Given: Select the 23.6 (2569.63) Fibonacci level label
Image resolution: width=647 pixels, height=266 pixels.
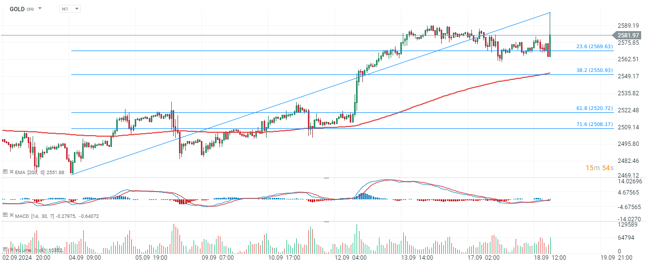Looking at the screenshot, I should coord(594,47).
